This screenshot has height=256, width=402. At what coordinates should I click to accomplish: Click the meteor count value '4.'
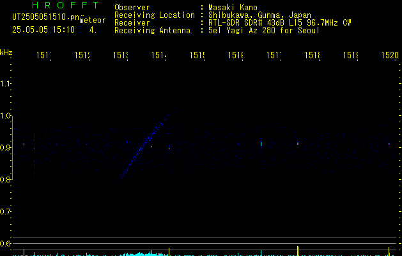click(x=93, y=30)
